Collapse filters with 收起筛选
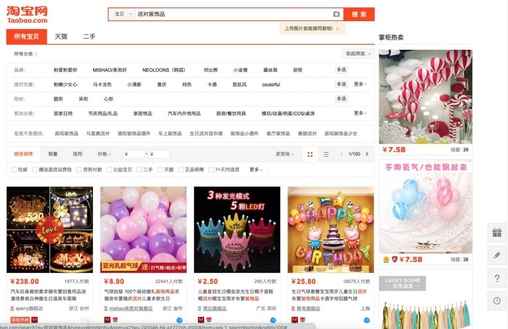This screenshot has height=329, width=508. 359,54
